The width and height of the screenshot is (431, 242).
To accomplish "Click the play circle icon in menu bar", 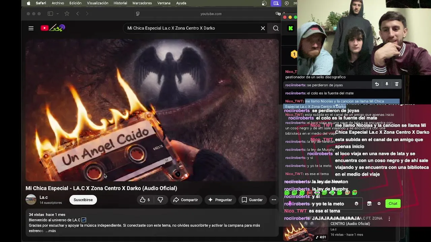I will 287,3.
